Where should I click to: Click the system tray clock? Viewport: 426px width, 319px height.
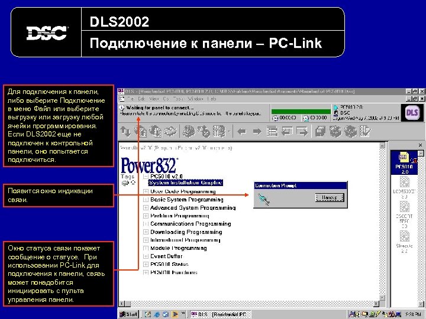pyautogui.click(x=414, y=314)
